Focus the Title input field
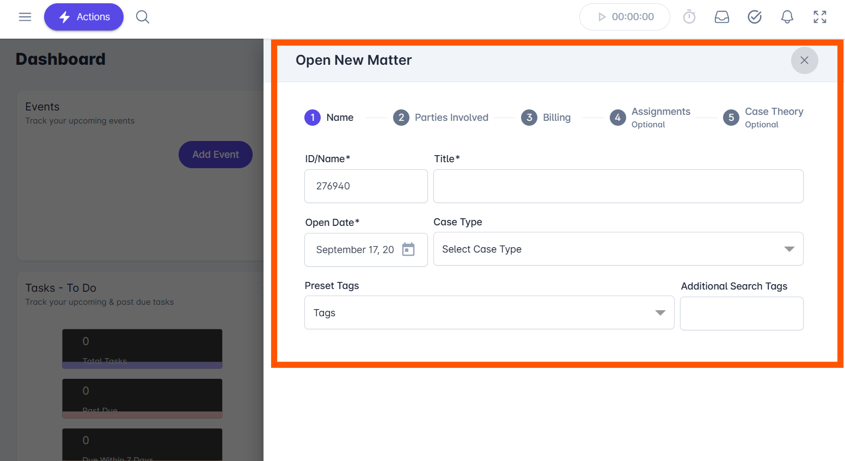 (618, 186)
